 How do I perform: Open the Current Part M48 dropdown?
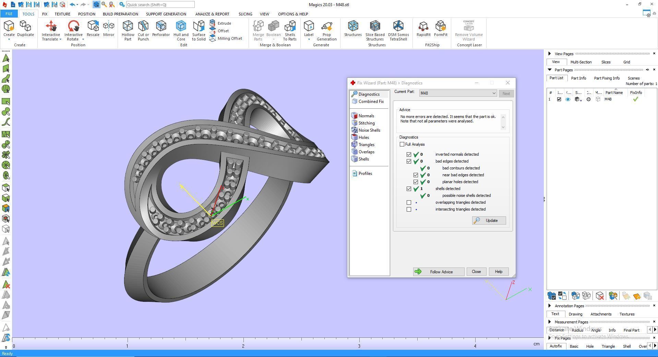click(x=458, y=93)
